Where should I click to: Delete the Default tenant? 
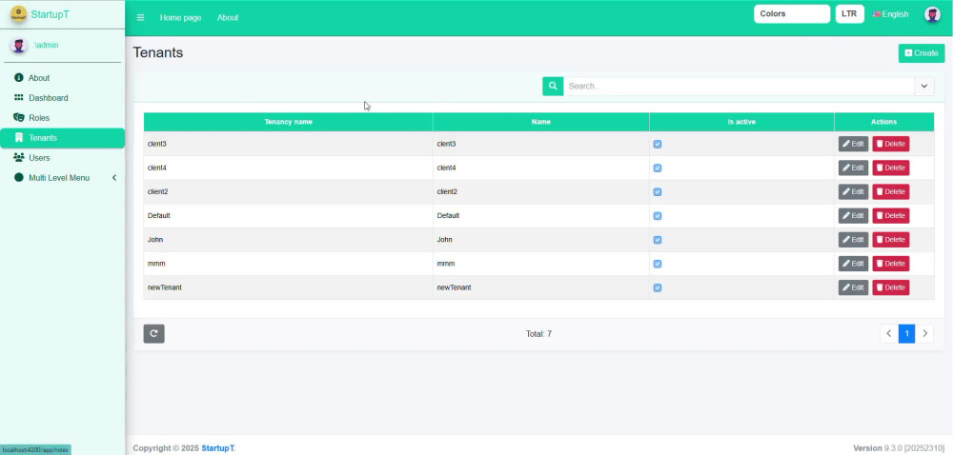point(891,216)
